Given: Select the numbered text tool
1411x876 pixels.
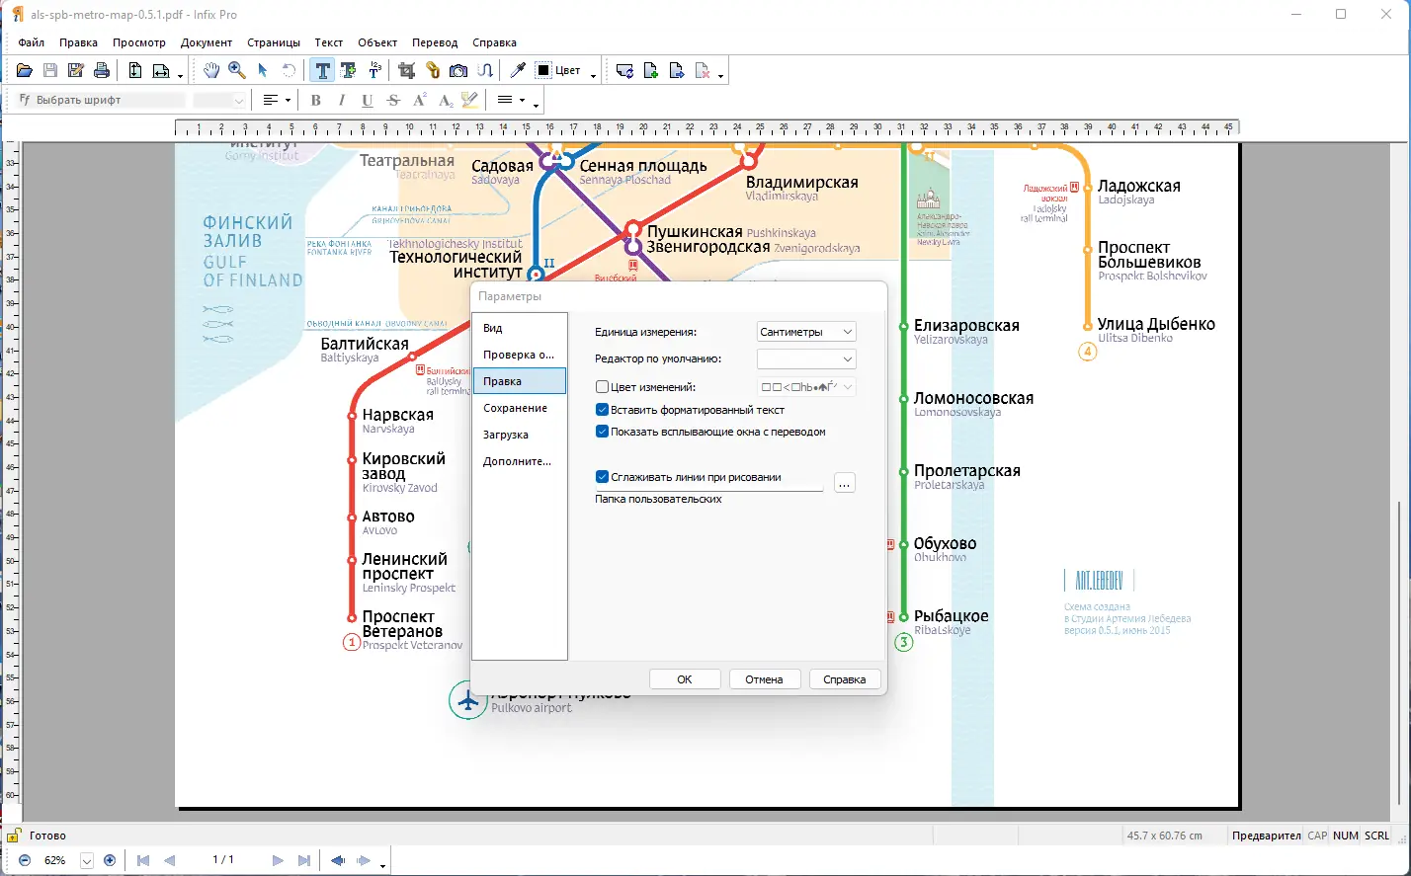Looking at the screenshot, I should pos(374,70).
